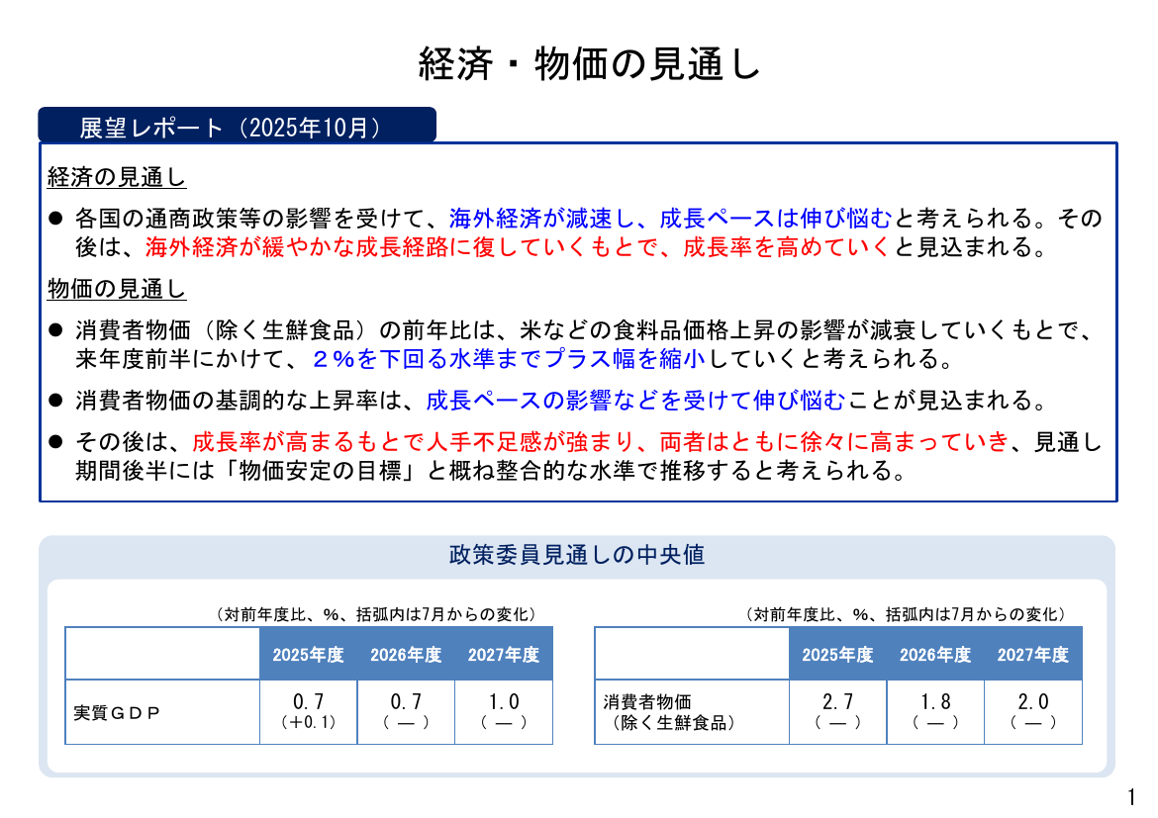The image size is (1158, 818).
Task: Click blue text 成長ペースの影響などを受けて伸び悩む
Action: point(635,401)
